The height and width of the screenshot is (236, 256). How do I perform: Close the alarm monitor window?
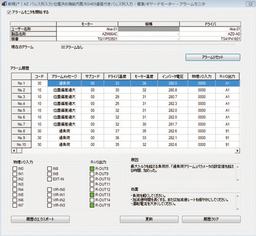pyautogui.click(x=250, y=4)
